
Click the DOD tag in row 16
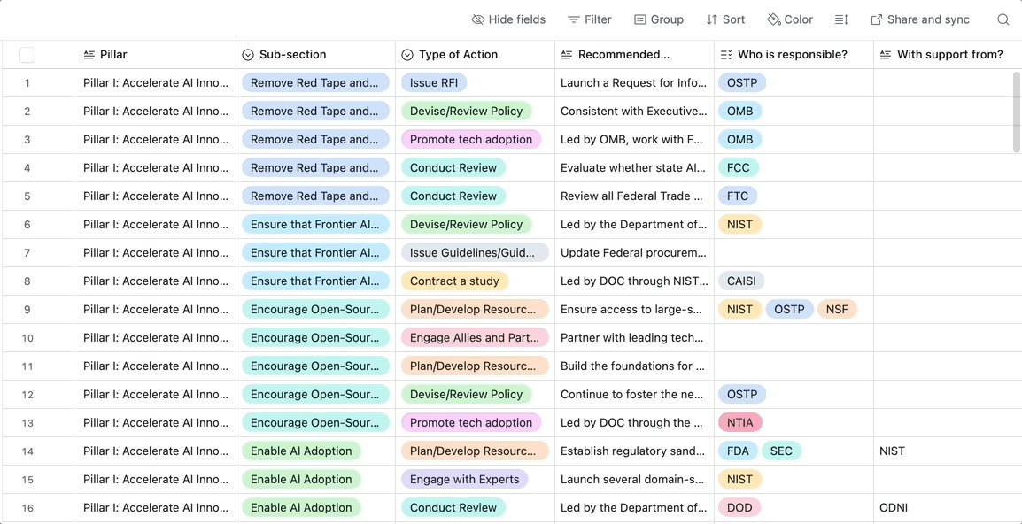pos(739,508)
